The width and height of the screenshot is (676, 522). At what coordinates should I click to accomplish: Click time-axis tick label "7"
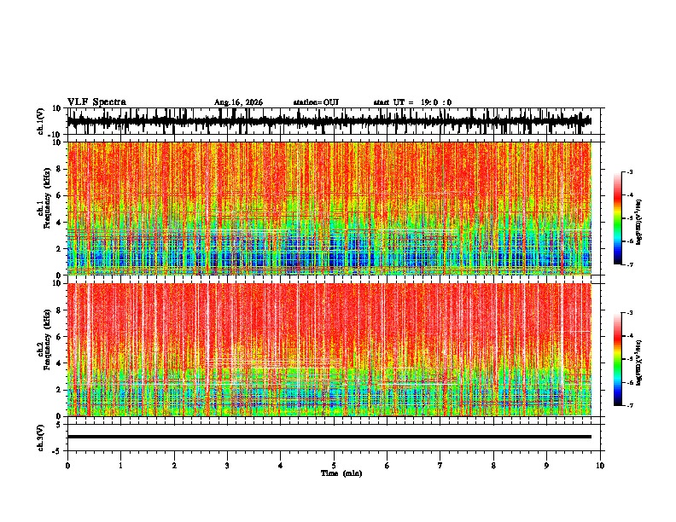(440, 466)
